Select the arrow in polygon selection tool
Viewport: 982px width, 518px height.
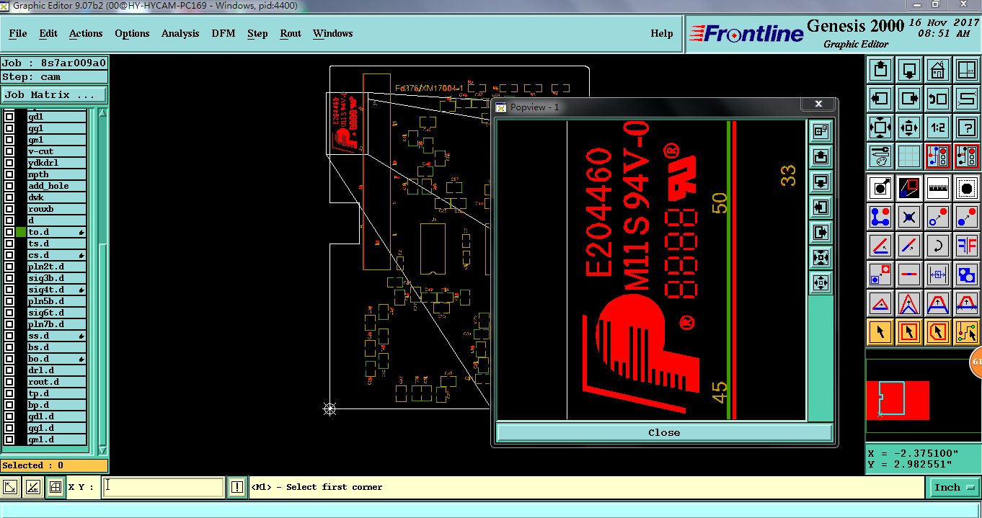938,332
